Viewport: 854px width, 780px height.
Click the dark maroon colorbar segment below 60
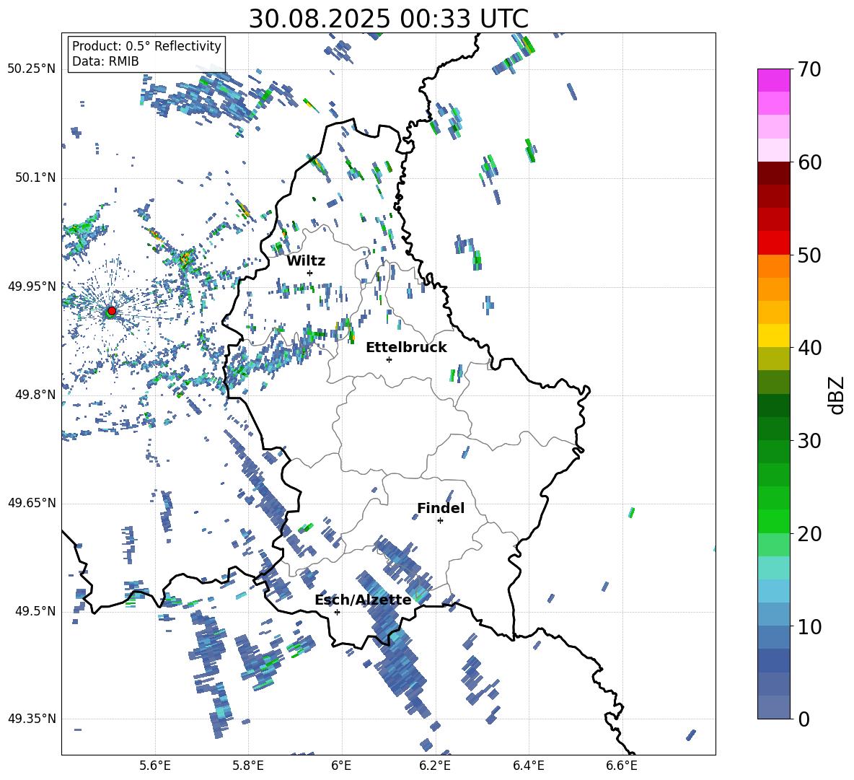(773, 173)
